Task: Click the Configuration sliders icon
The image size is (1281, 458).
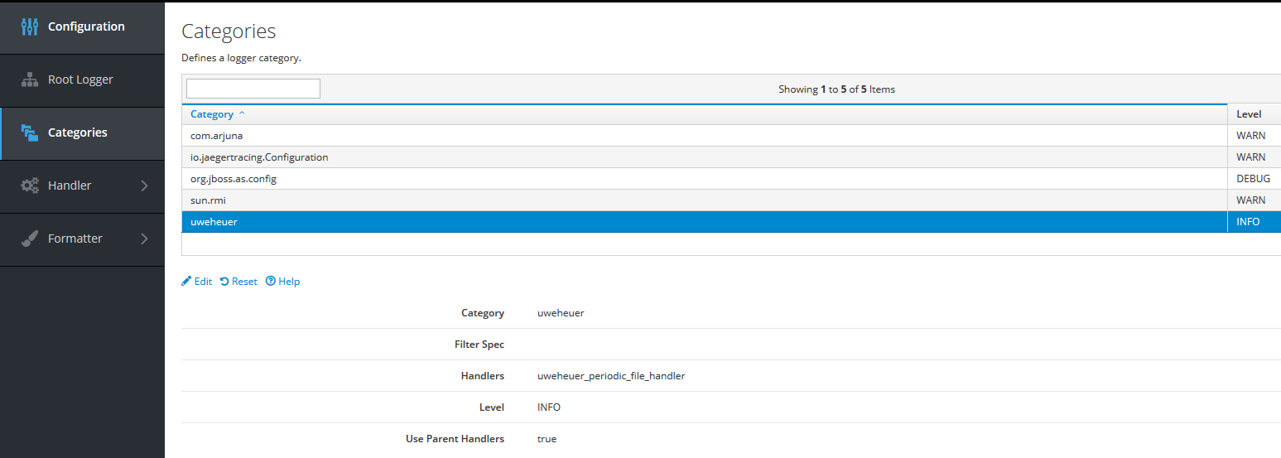Action: point(30,27)
